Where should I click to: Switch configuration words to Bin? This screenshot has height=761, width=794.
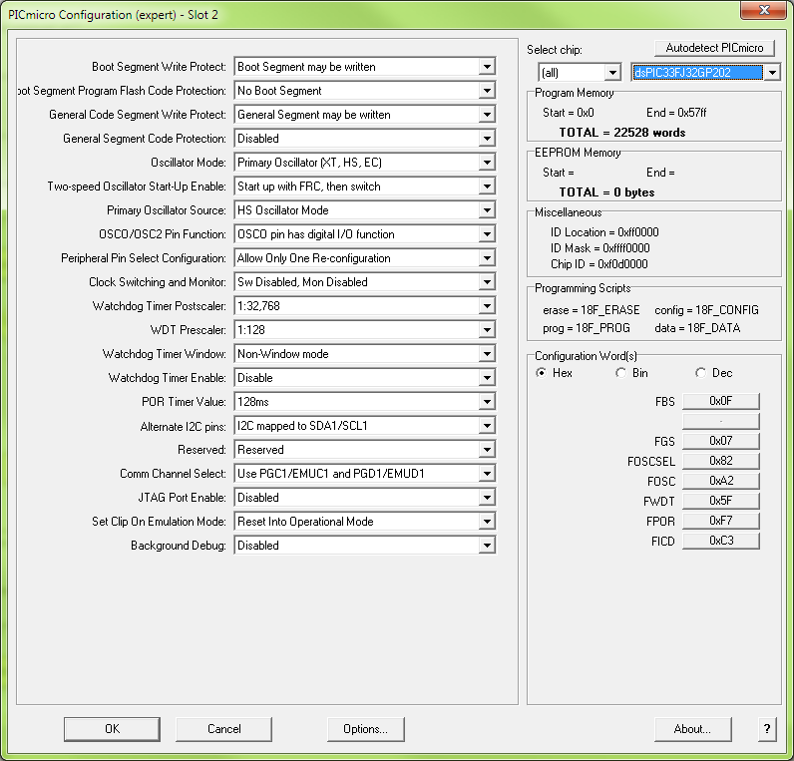(620, 373)
